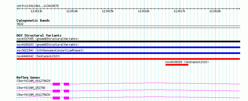This screenshot has width=248, height=101.
Task: Click the 113413k ruler tick label
Action: 37,11
